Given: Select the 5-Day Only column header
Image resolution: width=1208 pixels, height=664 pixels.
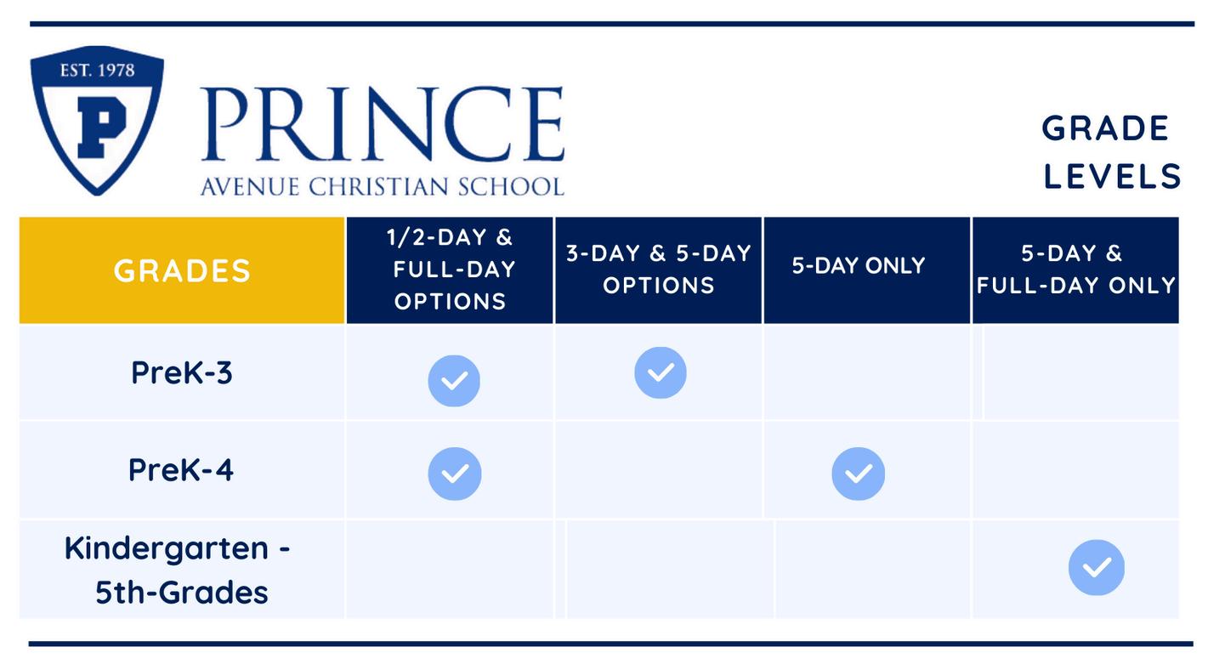Looking at the screenshot, I should pos(867,270).
